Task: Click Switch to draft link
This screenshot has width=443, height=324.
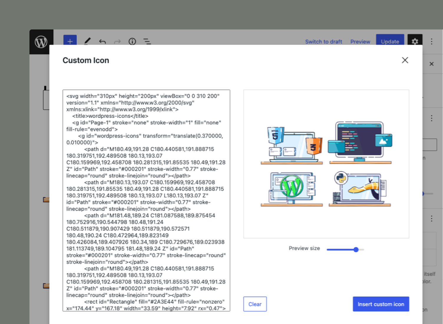Action: 323,42
